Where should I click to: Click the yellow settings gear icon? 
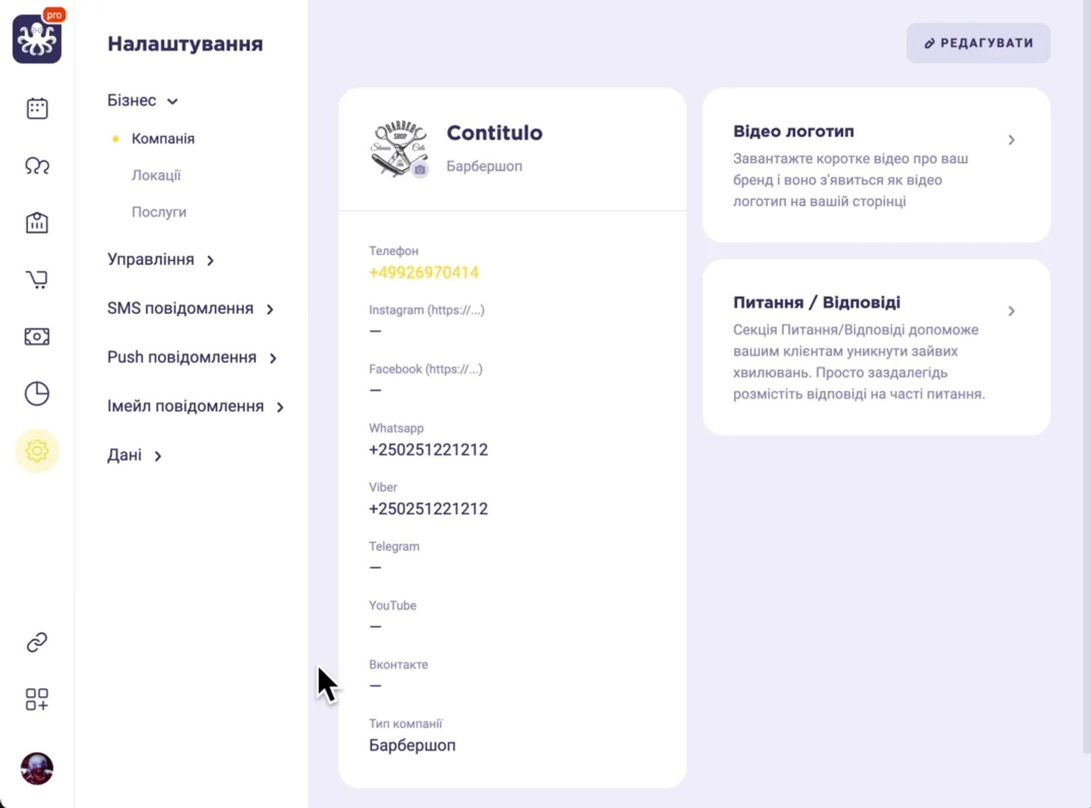pyautogui.click(x=37, y=451)
